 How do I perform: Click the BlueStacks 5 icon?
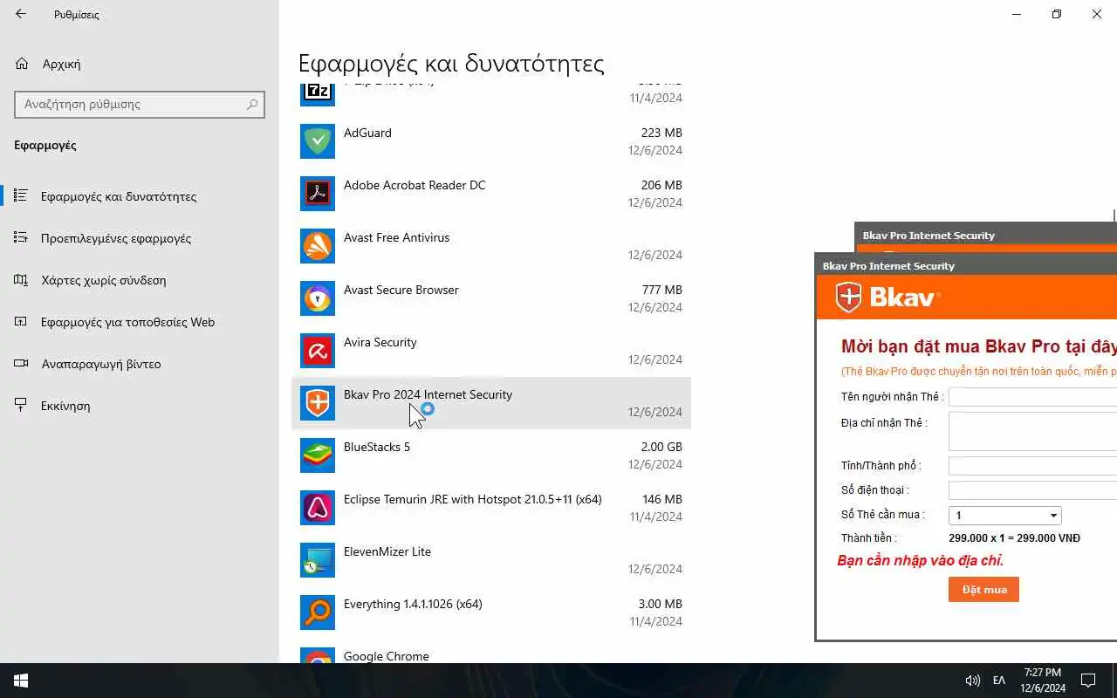(317, 455)
